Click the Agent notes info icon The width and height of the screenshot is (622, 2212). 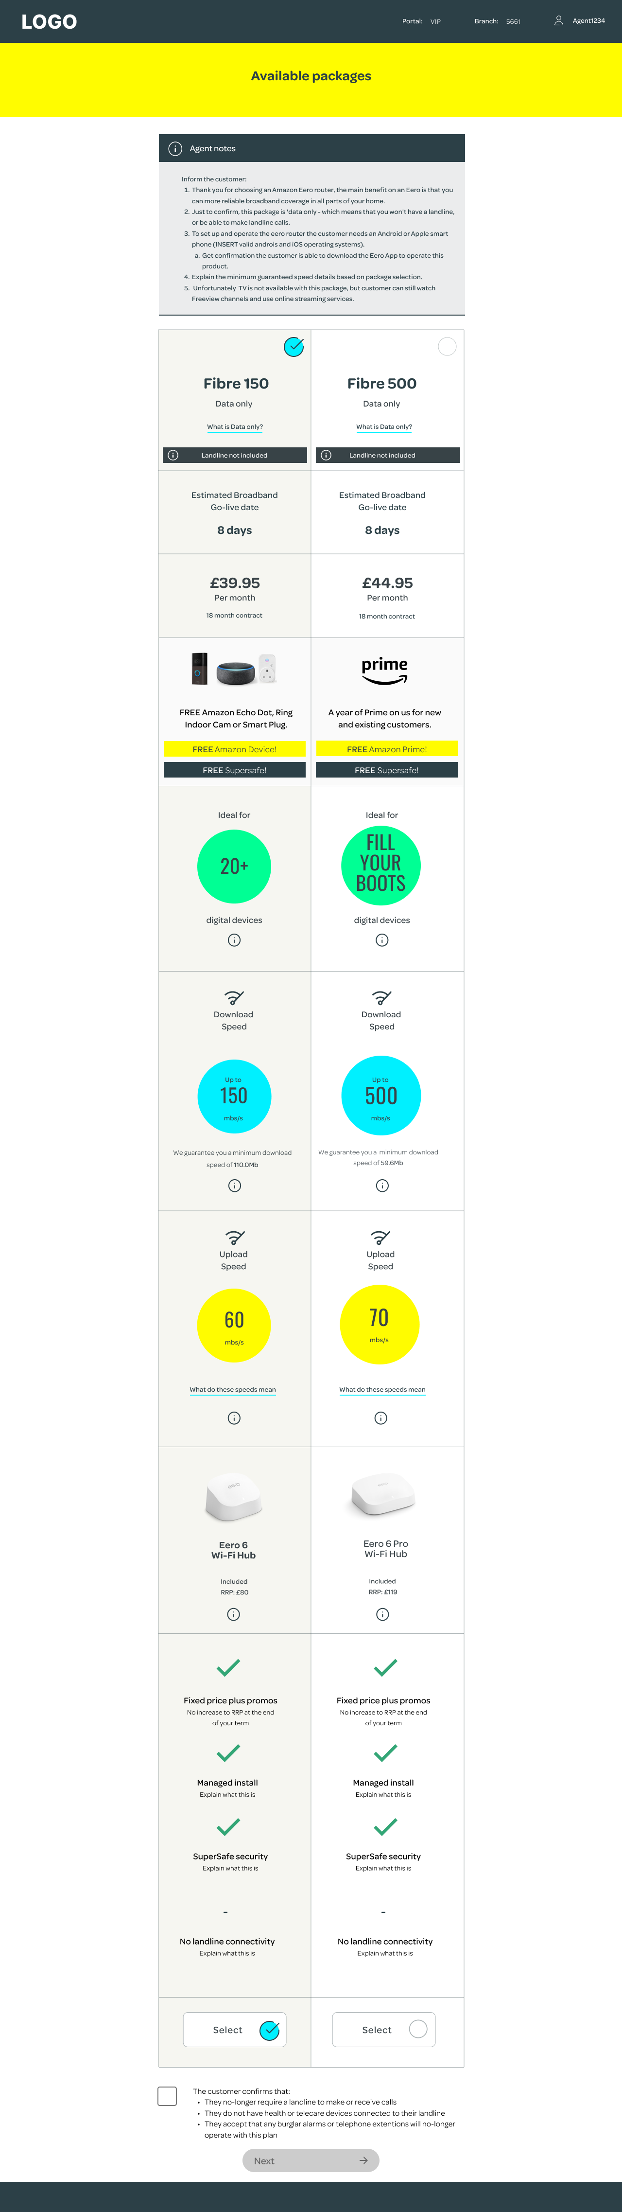click(x=175, y=149)
